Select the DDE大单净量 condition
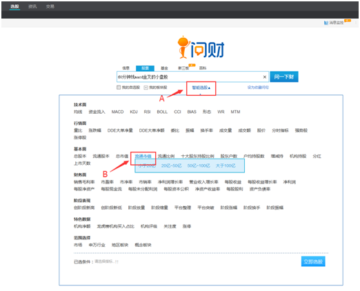 coord(120,130)
